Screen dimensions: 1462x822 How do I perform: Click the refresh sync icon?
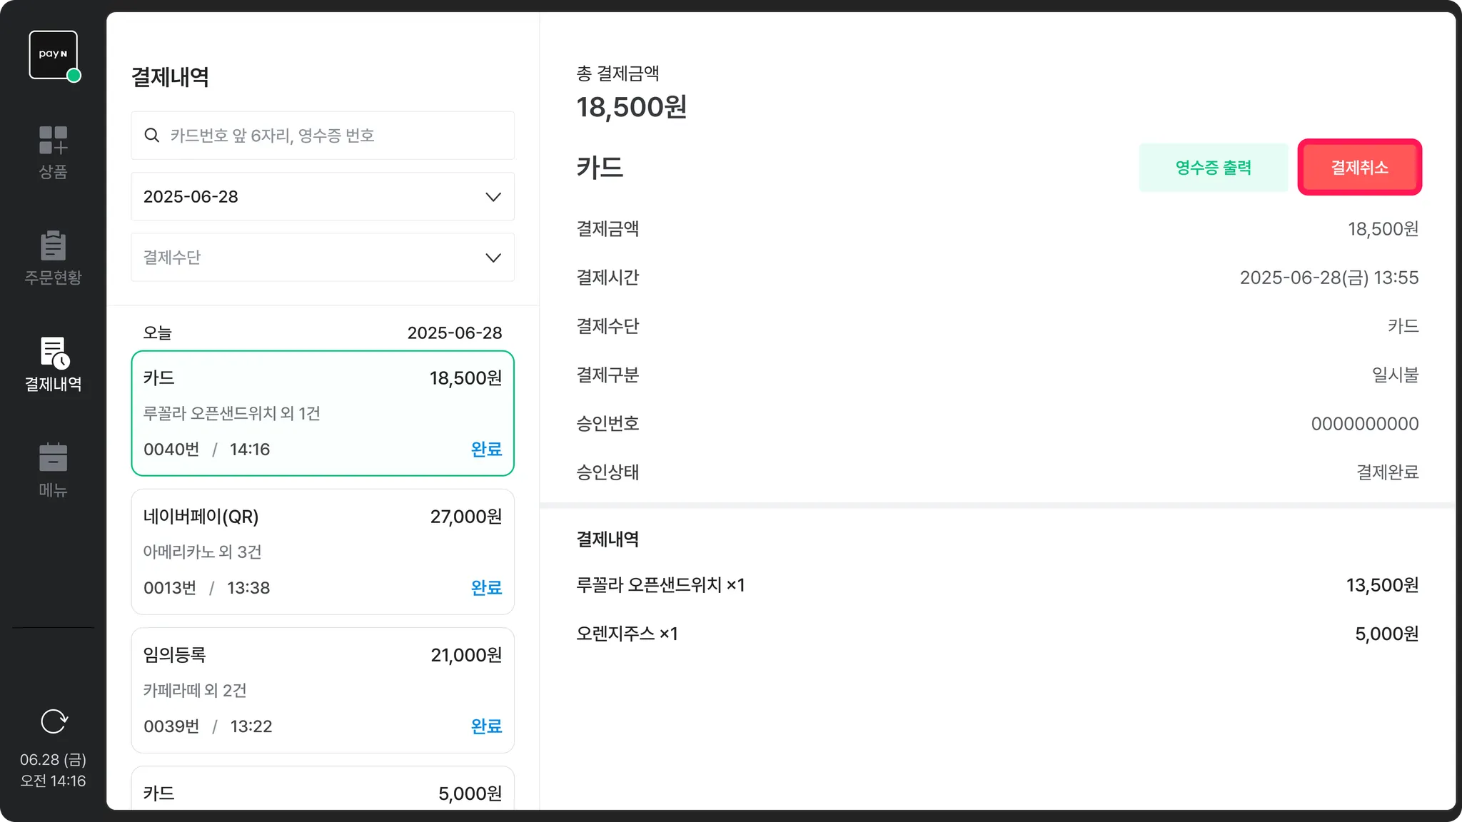pyautogui.click(x=54, y=721)
